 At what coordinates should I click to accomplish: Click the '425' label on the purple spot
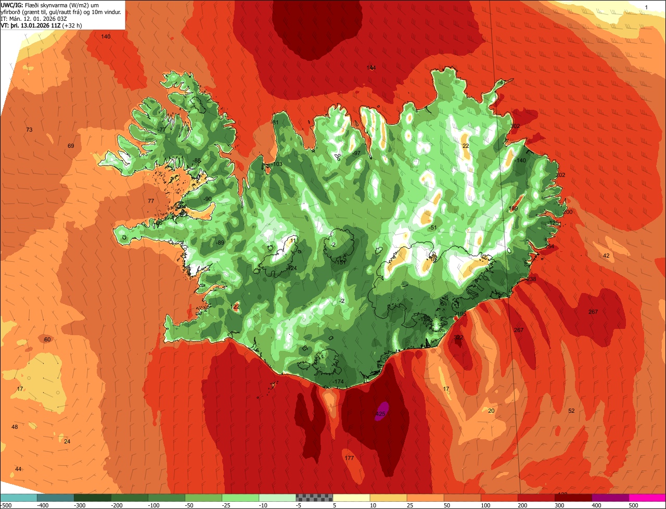coord(380,414)
